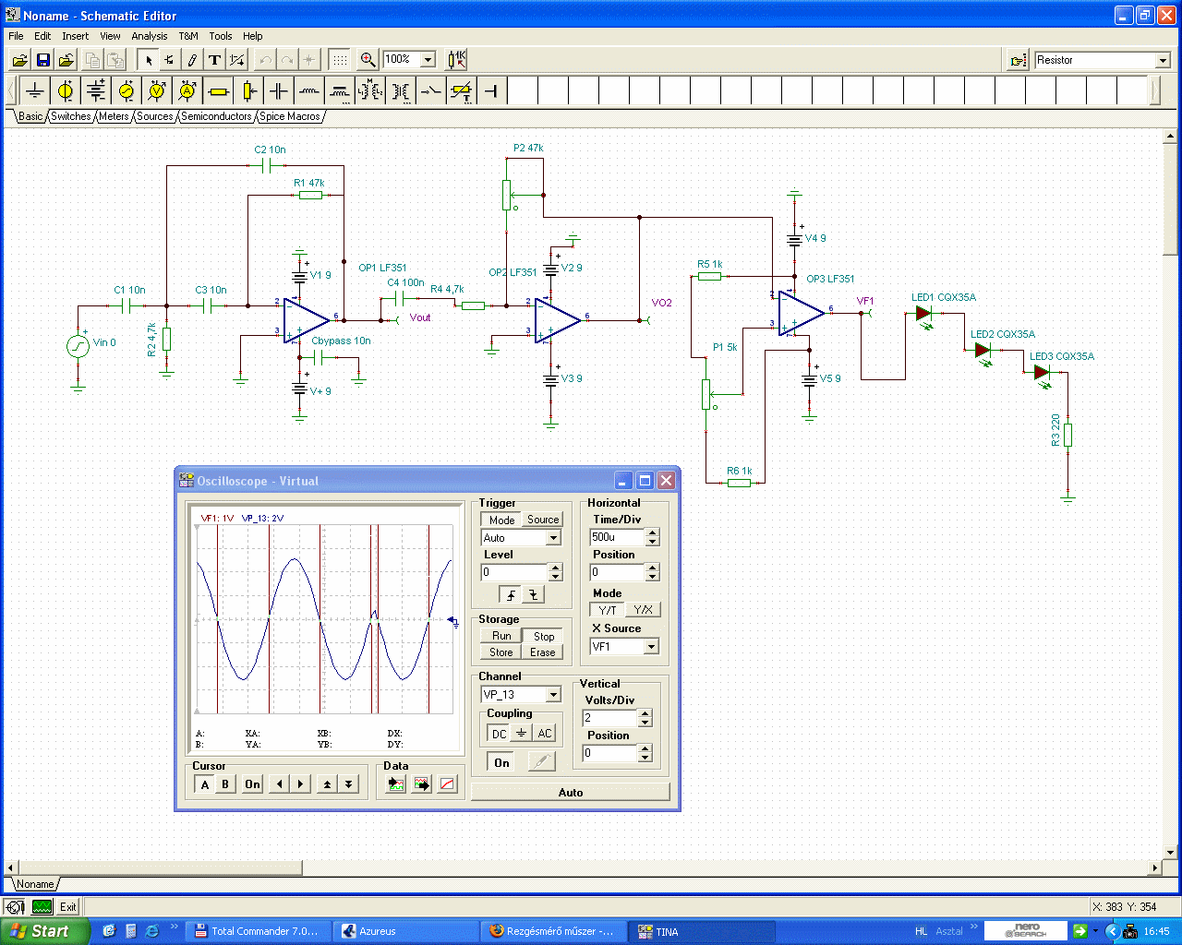This screenshot has height=945, width=1182.
Task: Choose the Potentiometer component icon
Action: click(248, 90)
